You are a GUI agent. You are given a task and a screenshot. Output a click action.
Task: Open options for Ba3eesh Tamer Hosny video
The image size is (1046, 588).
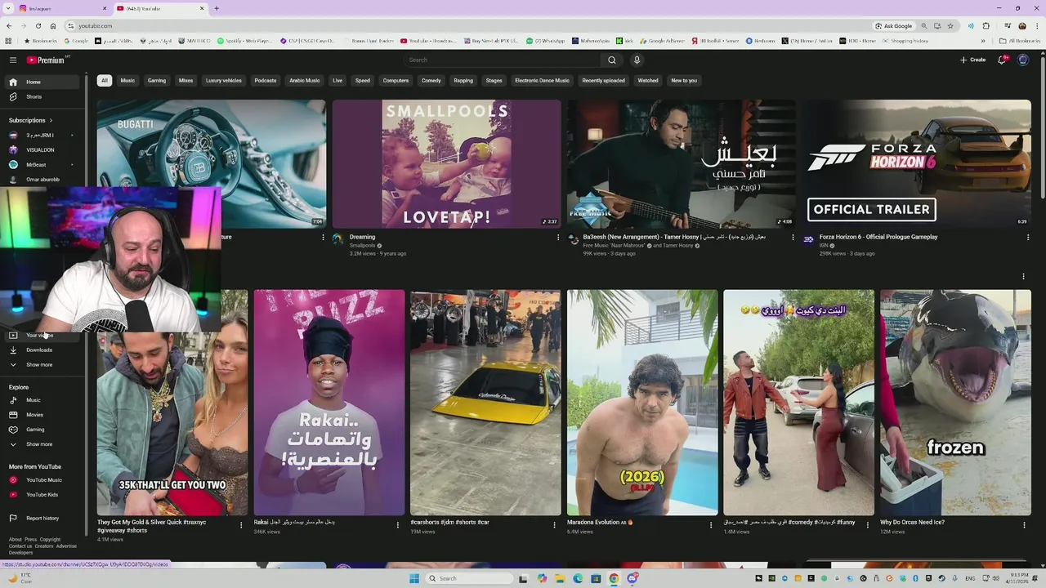click(x=793, y=238)
